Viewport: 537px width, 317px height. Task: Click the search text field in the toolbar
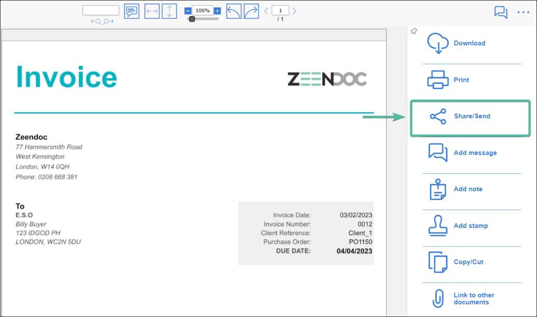click(x=101, y=10)
